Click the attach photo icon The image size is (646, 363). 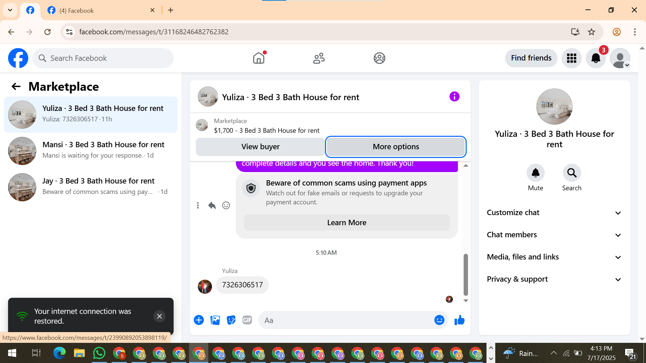point(215,320)
